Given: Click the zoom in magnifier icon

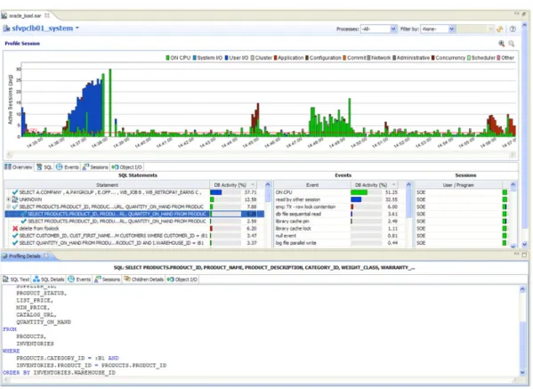Looking at the screenshot, I should (501, 44).
